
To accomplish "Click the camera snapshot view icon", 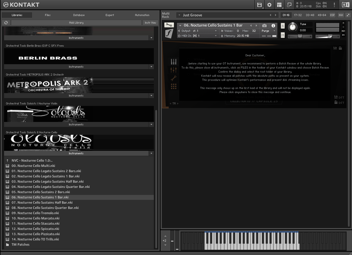I will coord(264,26).
